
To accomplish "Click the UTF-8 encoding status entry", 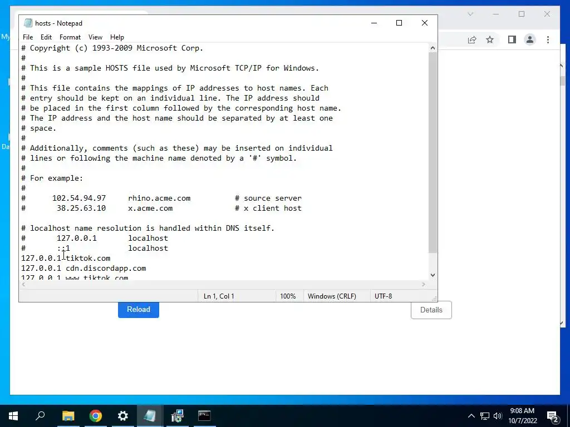I will click(383, 296).
